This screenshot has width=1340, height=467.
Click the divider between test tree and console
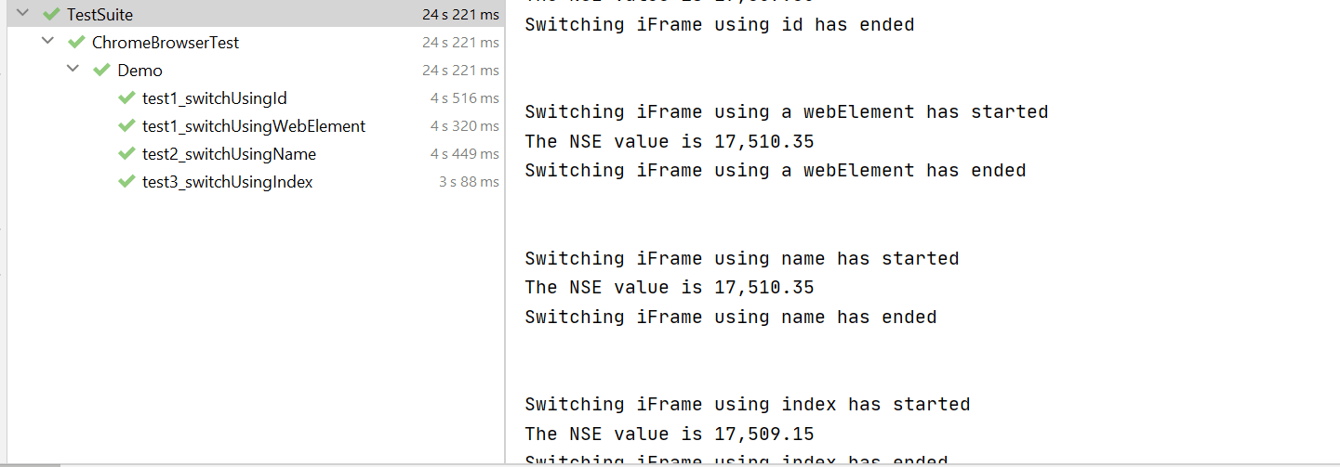click(x=505, y=232)
